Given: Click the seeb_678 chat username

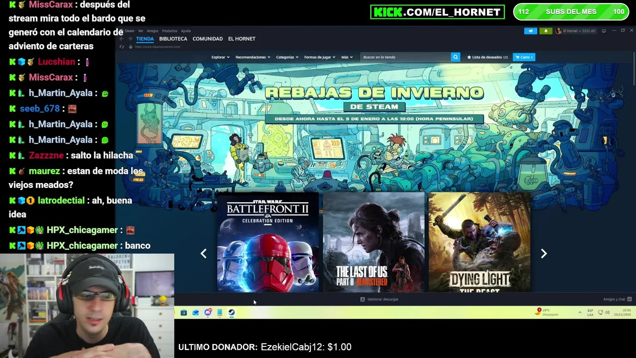Looking at the screenshot, I should coord(40,108).
